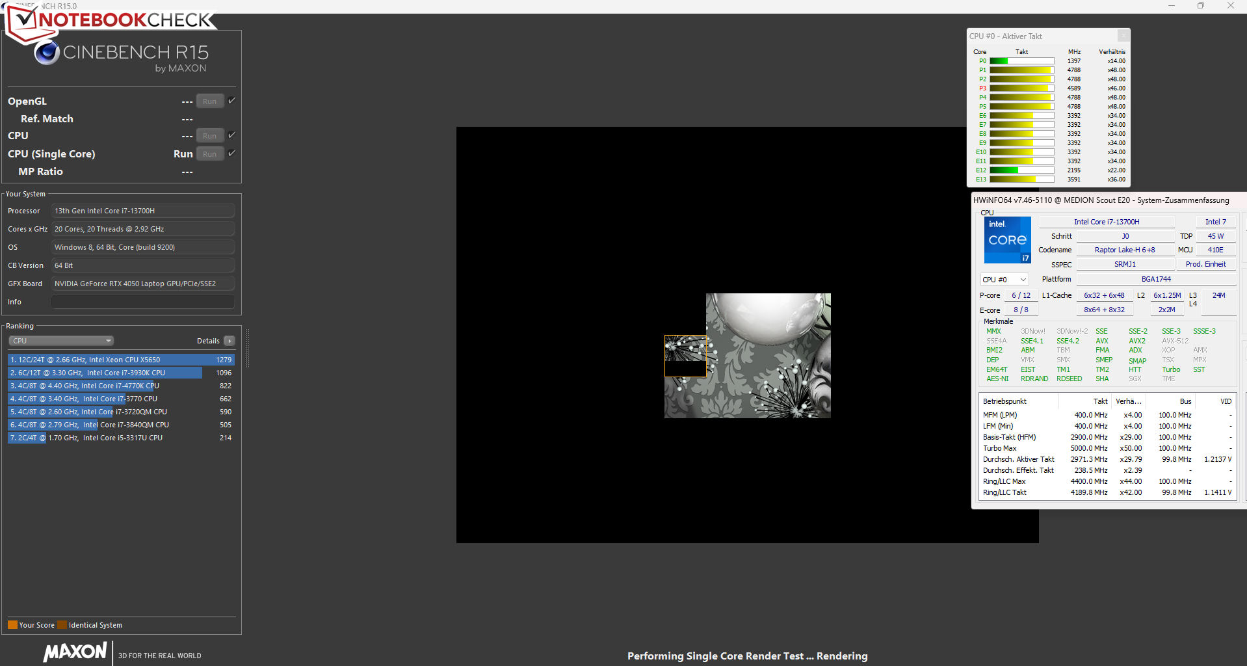Click the MAXON logo at the bottom
The width and height of the screenshot is (1247, 666).
pos(75,652)
